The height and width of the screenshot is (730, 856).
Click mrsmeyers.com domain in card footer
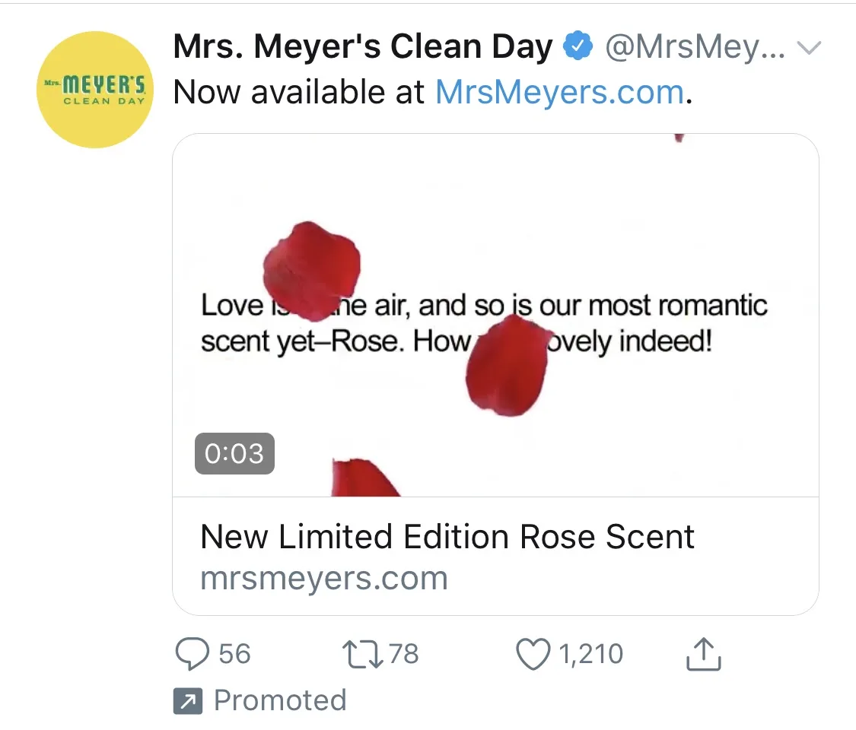324,579
